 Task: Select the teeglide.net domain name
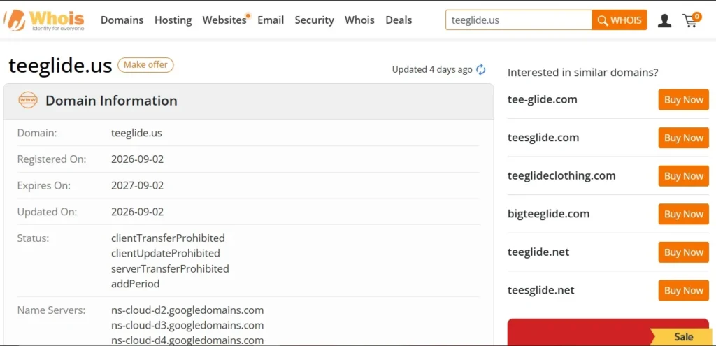point(538,252)
